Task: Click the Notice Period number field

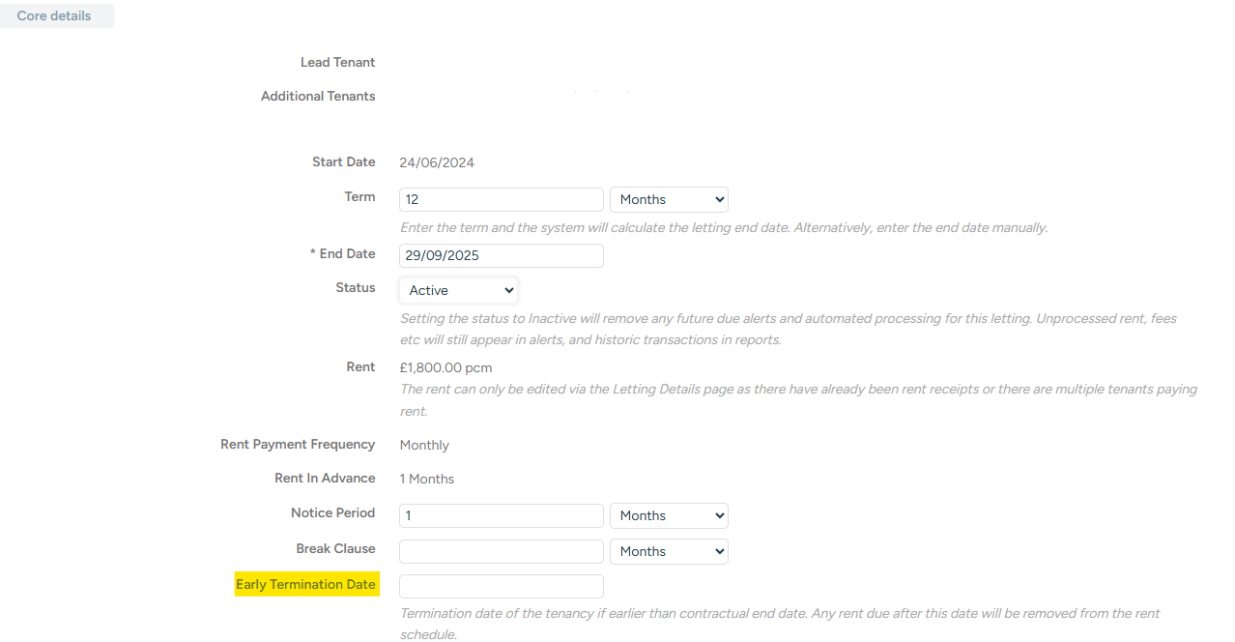Action: (501, 515)
